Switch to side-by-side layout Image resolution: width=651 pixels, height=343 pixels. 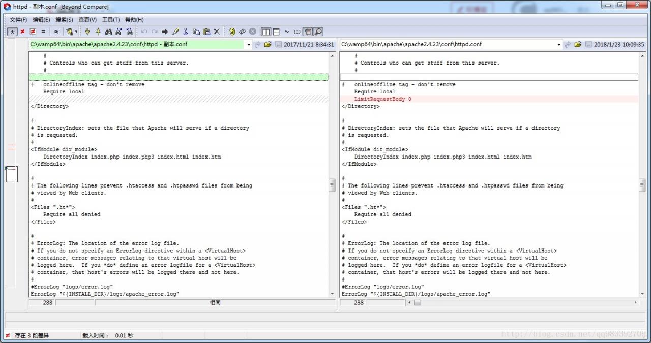[266, 32]
